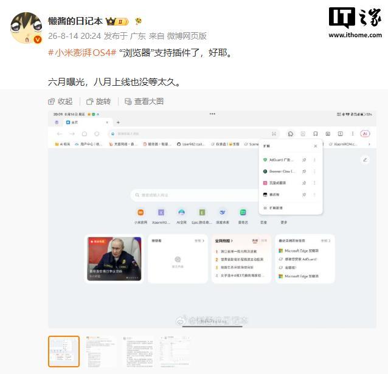
Task: Close the 主页 browser tab
Action: [107, 122]
